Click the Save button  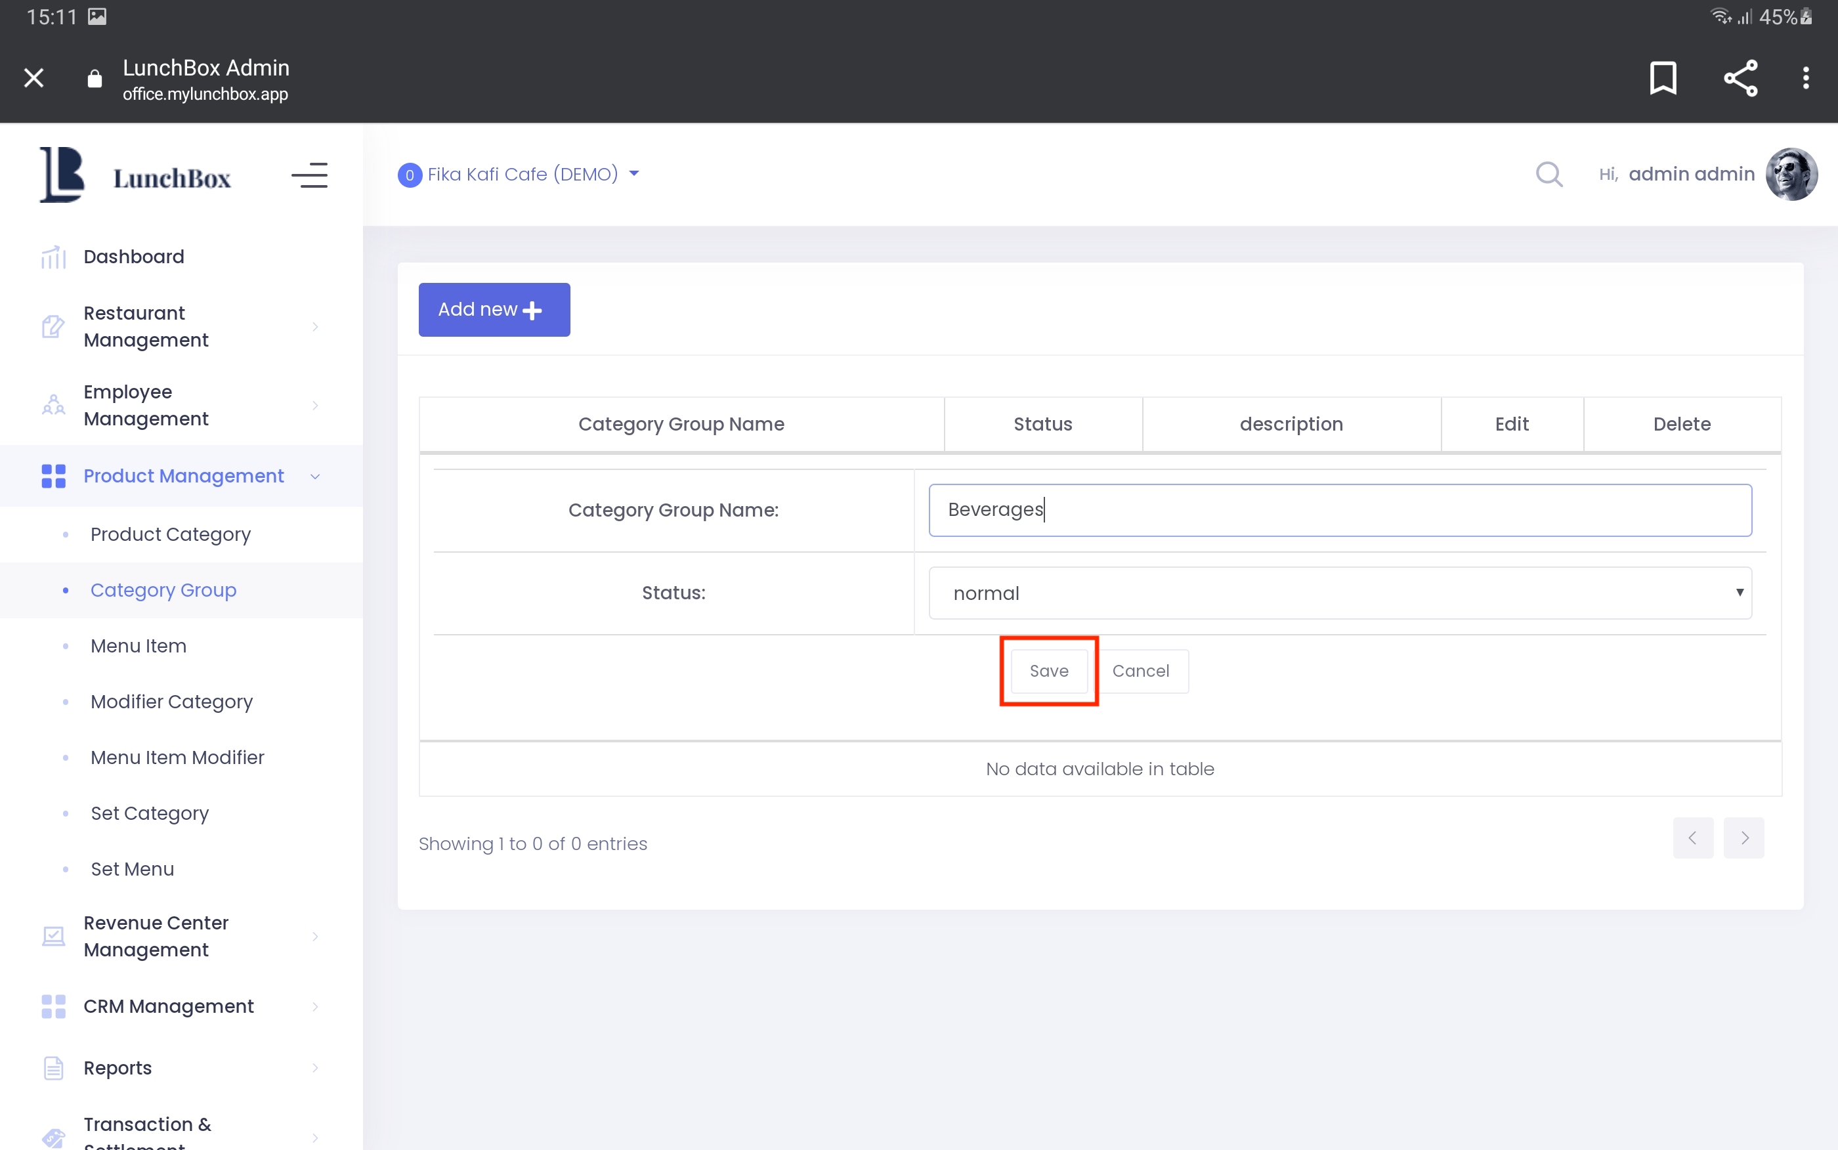coord(1049,671)
